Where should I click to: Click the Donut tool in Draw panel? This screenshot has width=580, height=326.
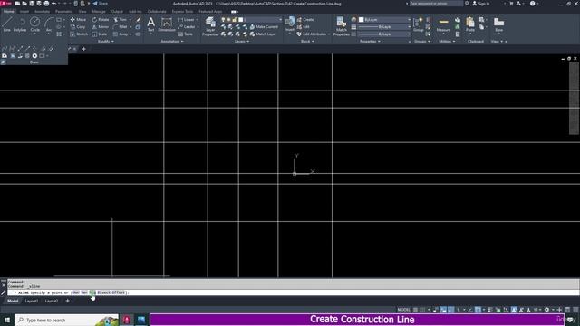[x=34, y=56]
